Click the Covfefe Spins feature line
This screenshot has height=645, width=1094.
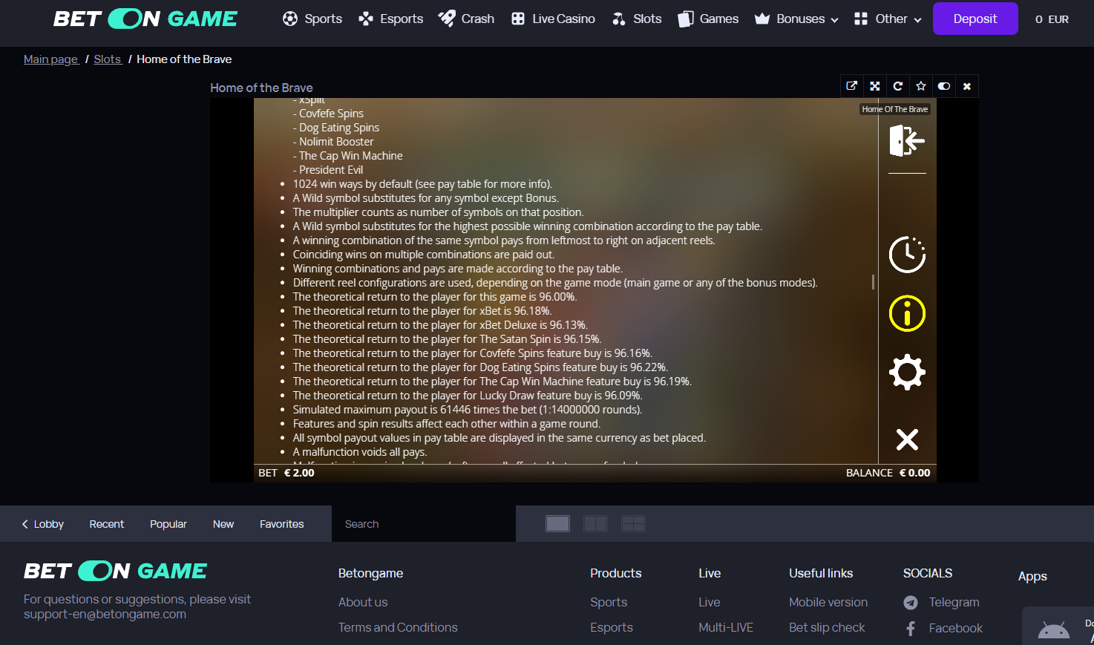pos(328,114)
